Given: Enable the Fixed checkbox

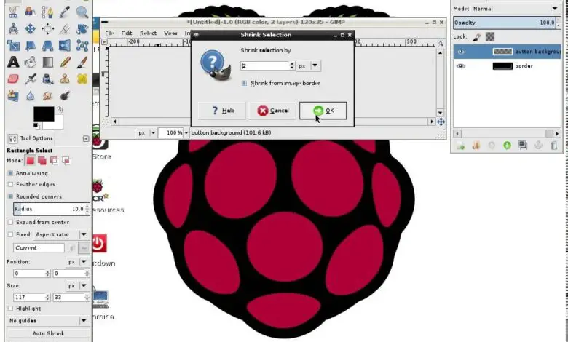Looking at the screenshot, I should pos(10,234).
